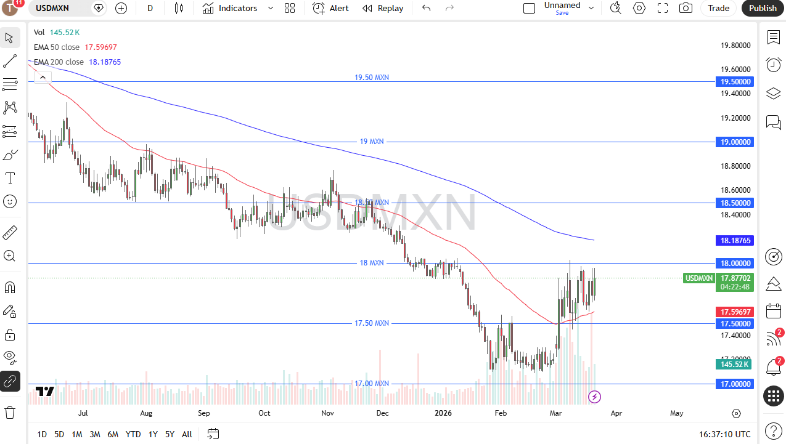
Task: Hide all drawings with eye icon
Action: tap(10, 358)
